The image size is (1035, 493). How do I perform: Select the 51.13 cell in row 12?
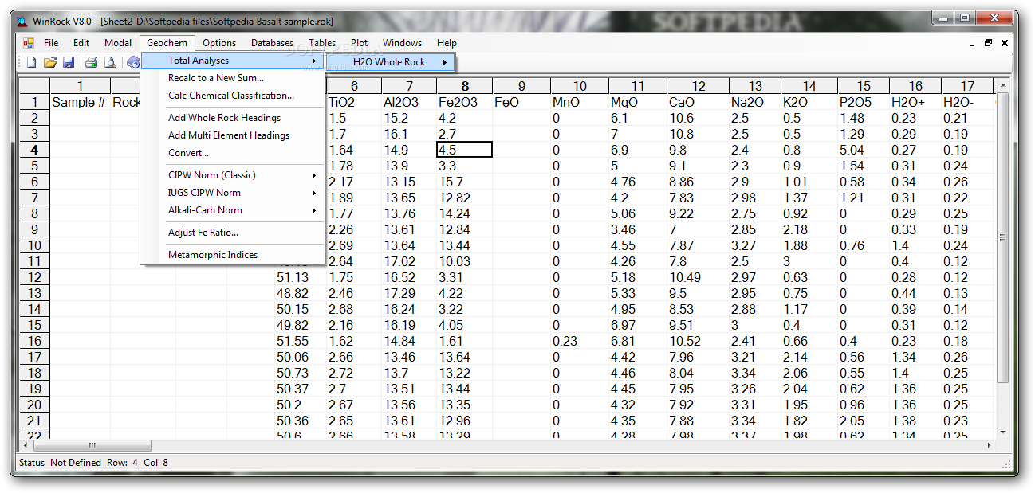tap(300, 277)
